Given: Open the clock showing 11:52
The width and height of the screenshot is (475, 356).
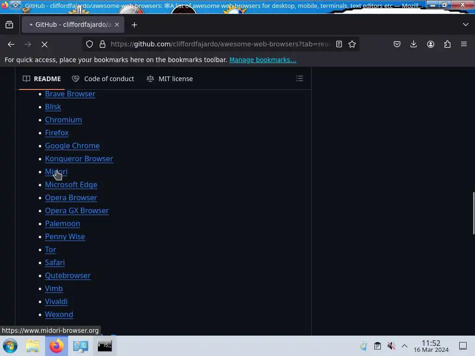Looking at the screenshot, I should [x=431, y=346].
